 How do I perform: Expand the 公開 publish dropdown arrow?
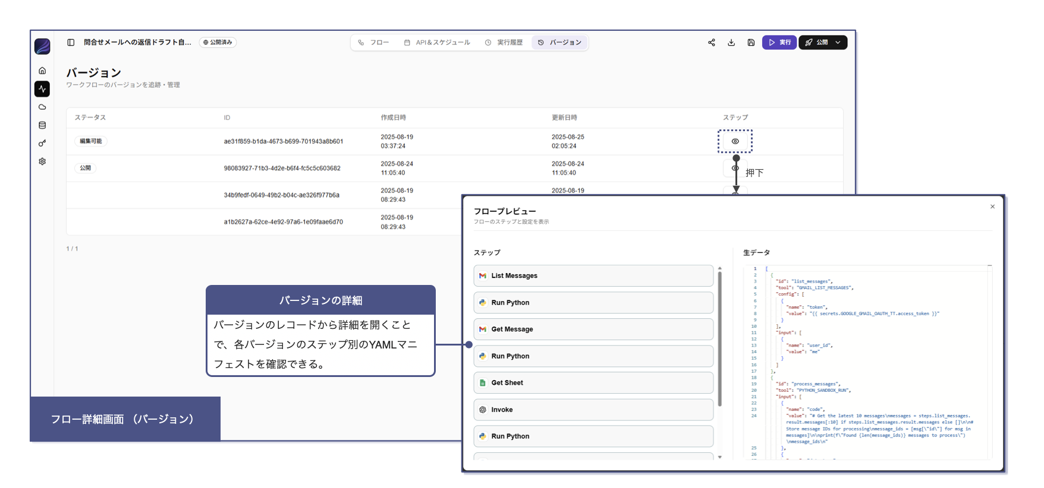pyautogui.click(x=838, y=42)
